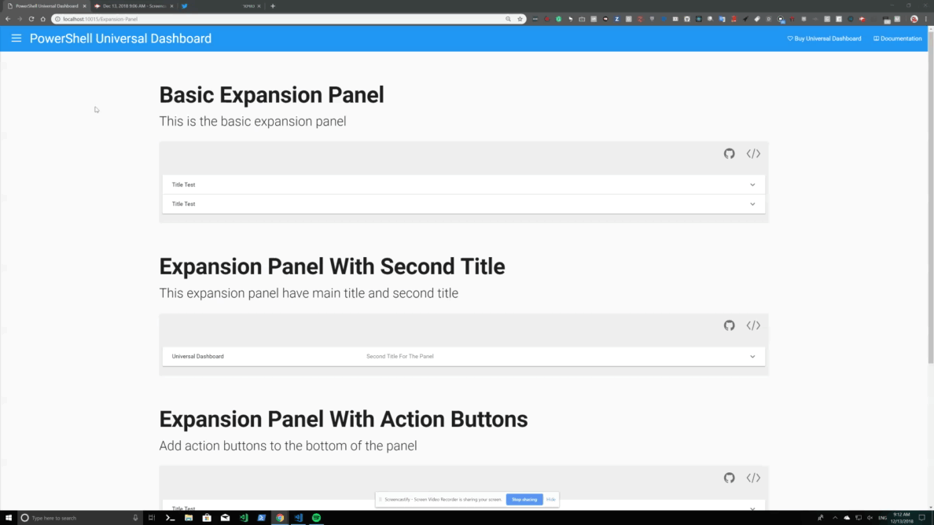Open Spotify from the taskbar
The width and height of the screenshot is (934, 525).
(x=316, y=518)
